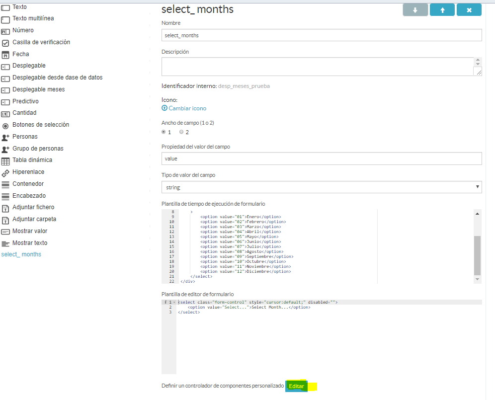Viewport: 495px width, 400px height.
Task: Click the Propiedad del valor del campo input
Action: pyautogui.click(x=322, y=159)
